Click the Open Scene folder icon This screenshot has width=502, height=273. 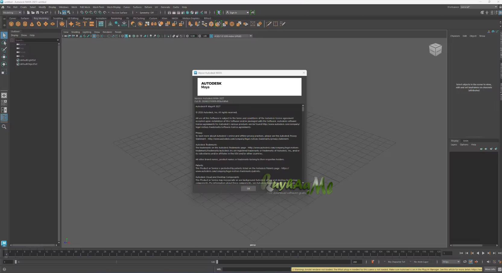33,13
